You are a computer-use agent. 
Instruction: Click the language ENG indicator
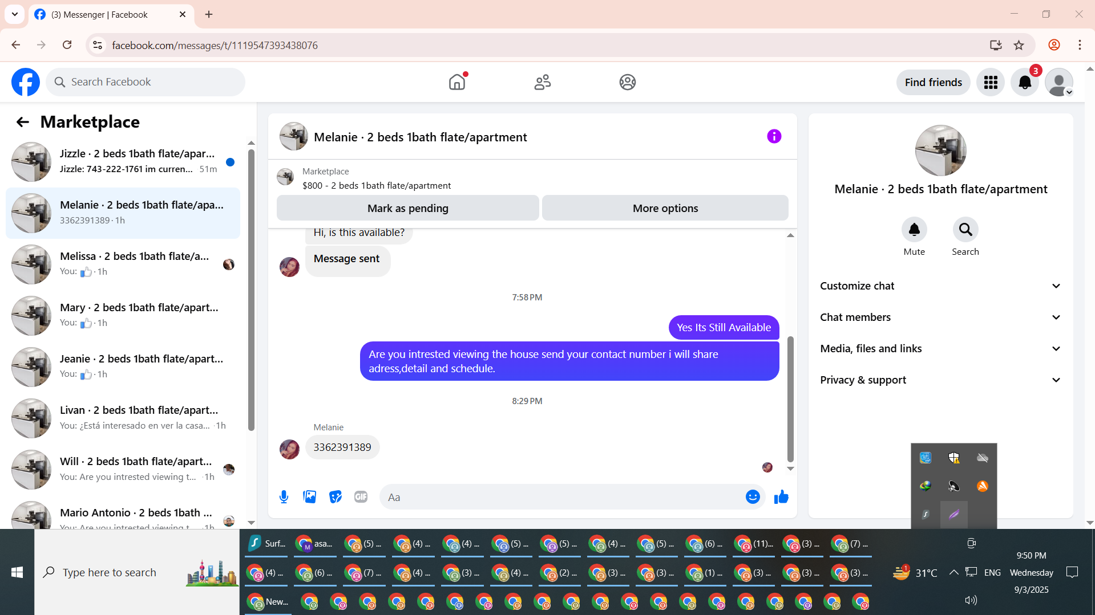coord(992,572)
